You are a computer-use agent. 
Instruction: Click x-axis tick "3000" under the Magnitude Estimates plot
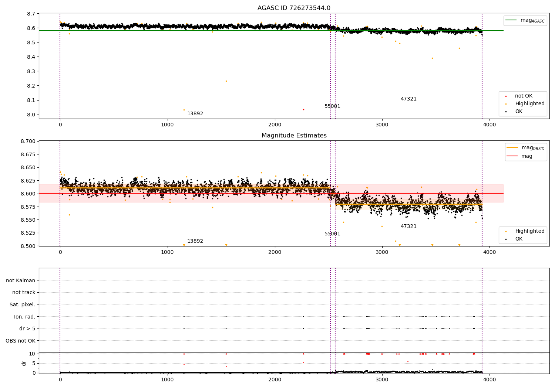pos(382,252)
